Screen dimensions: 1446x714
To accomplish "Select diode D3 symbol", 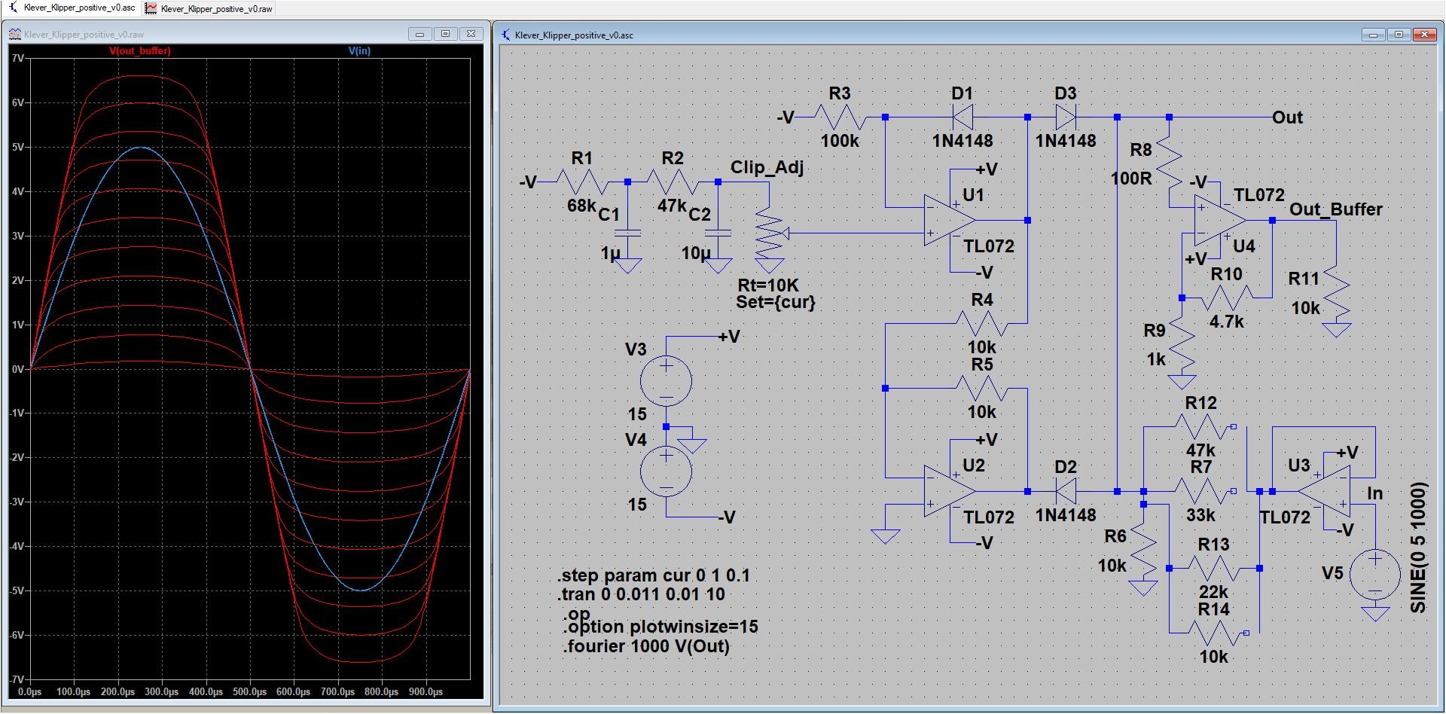I will (1066, 117).
